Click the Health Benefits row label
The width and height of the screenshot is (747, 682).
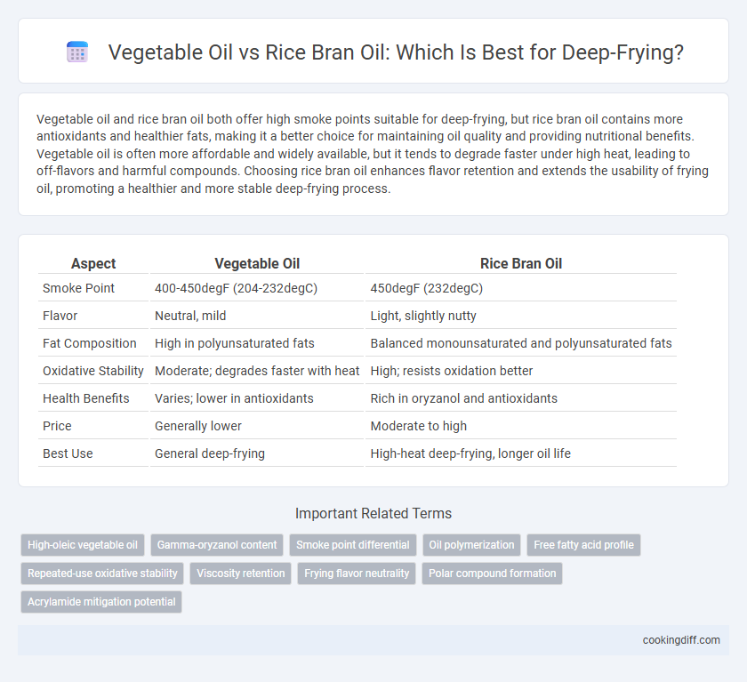[x=93, y=398]
